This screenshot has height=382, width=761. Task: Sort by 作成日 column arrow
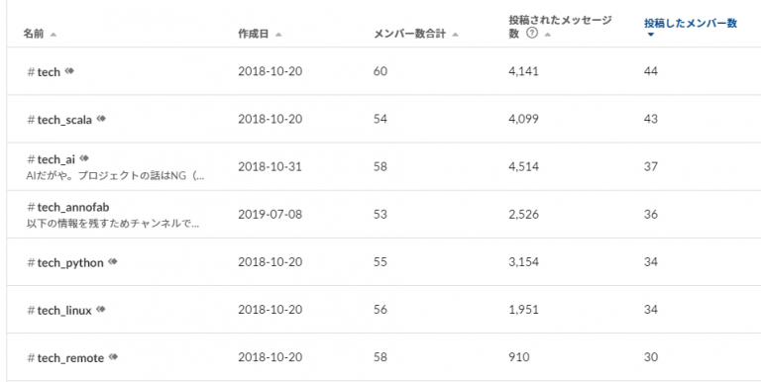tap(278, 35)
